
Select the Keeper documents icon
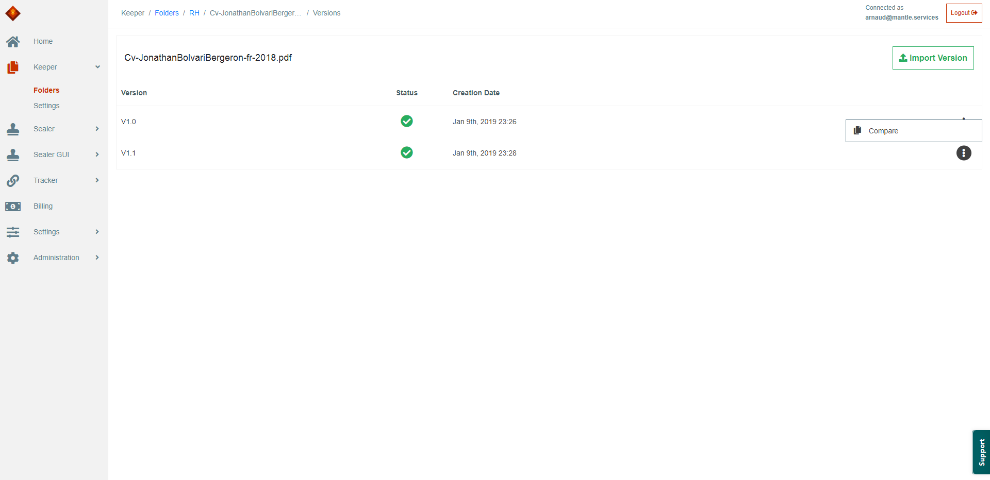(x=13, y=67)
